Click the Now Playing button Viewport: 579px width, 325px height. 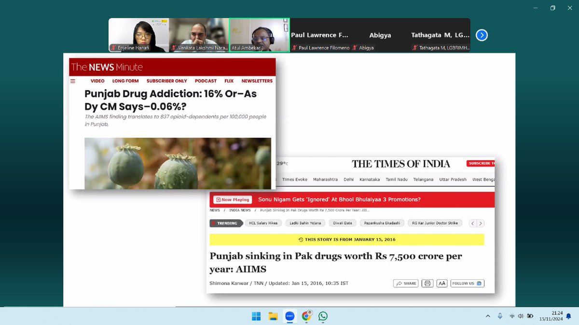click(x=233, y=199)
